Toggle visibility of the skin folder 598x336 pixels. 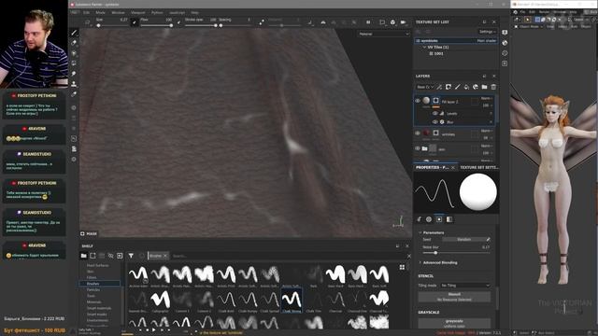coord(418,148)
